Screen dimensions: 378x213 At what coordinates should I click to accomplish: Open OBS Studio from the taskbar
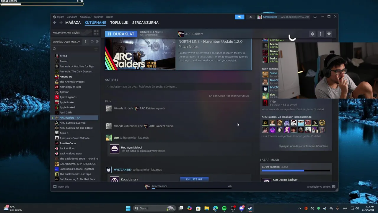click(x=233, y=208)
